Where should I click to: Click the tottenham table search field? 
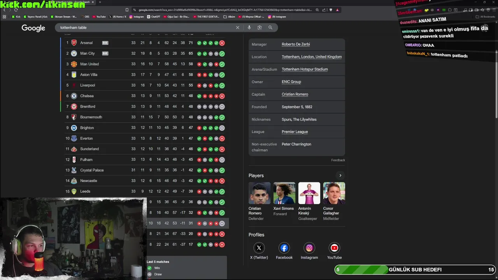coord(146,28)
